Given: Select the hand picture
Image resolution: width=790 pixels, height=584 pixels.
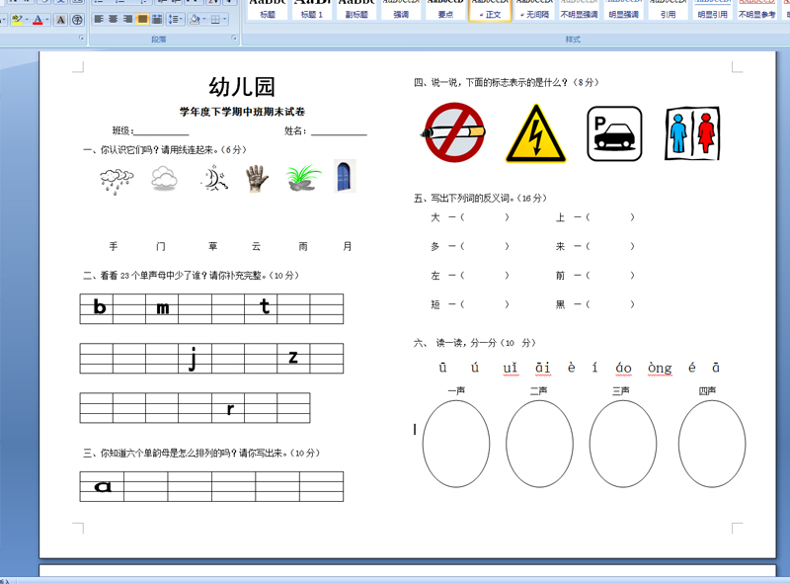Looking at the screenshot, I should pos(258,179).
